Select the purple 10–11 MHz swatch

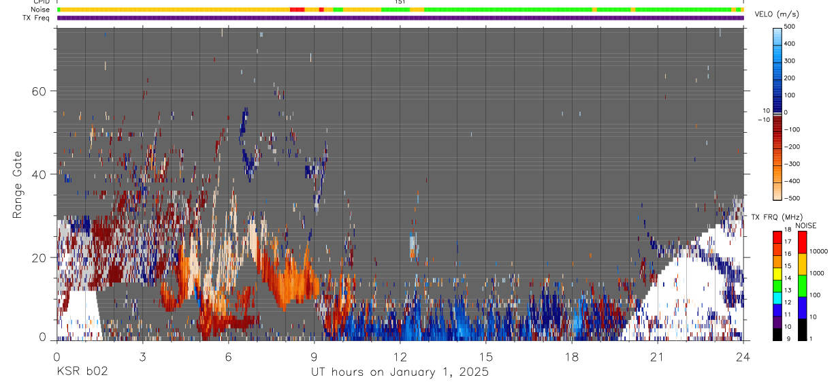click(777, 323)
